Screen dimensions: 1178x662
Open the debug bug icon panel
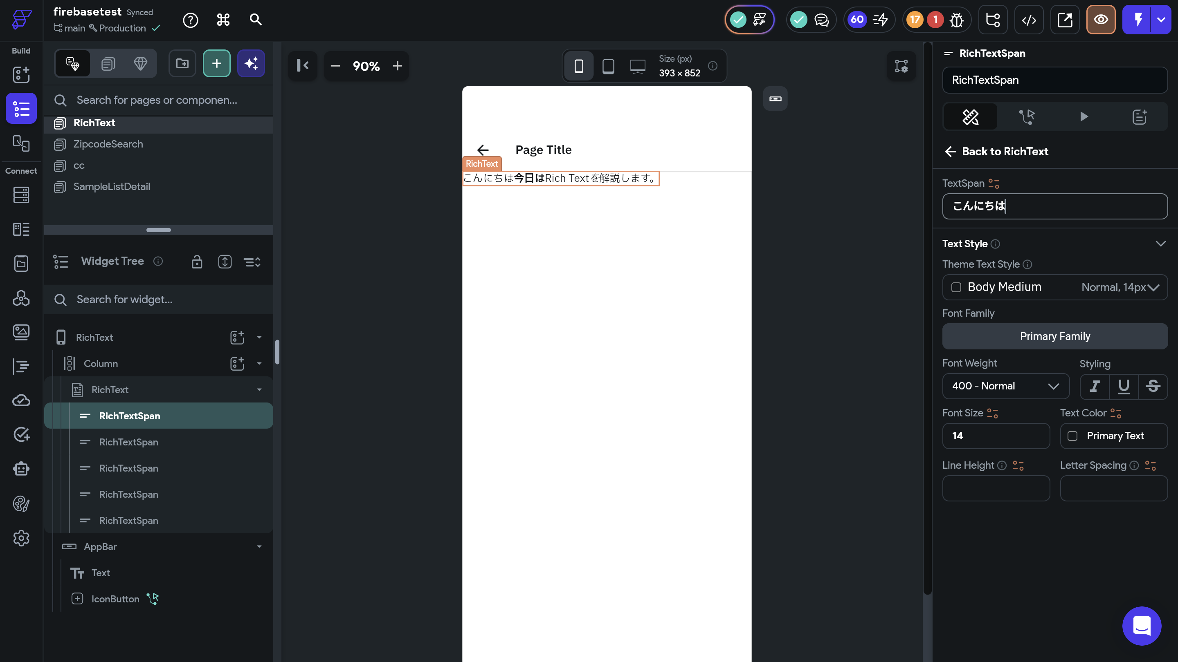(957, 20)
